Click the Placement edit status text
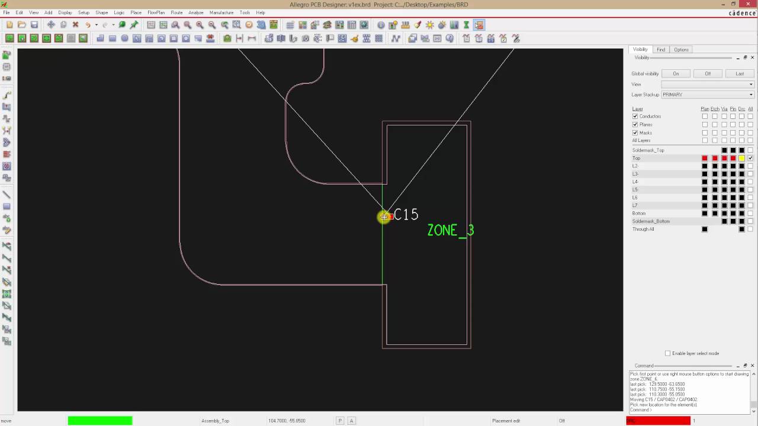This screenshot has width=758, height=426. (506, 421)
